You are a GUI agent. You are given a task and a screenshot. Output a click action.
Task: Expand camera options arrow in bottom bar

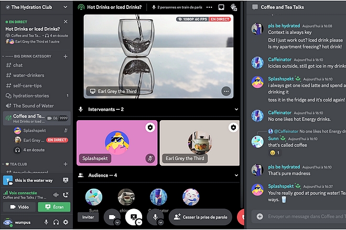(x=117, y=222)
